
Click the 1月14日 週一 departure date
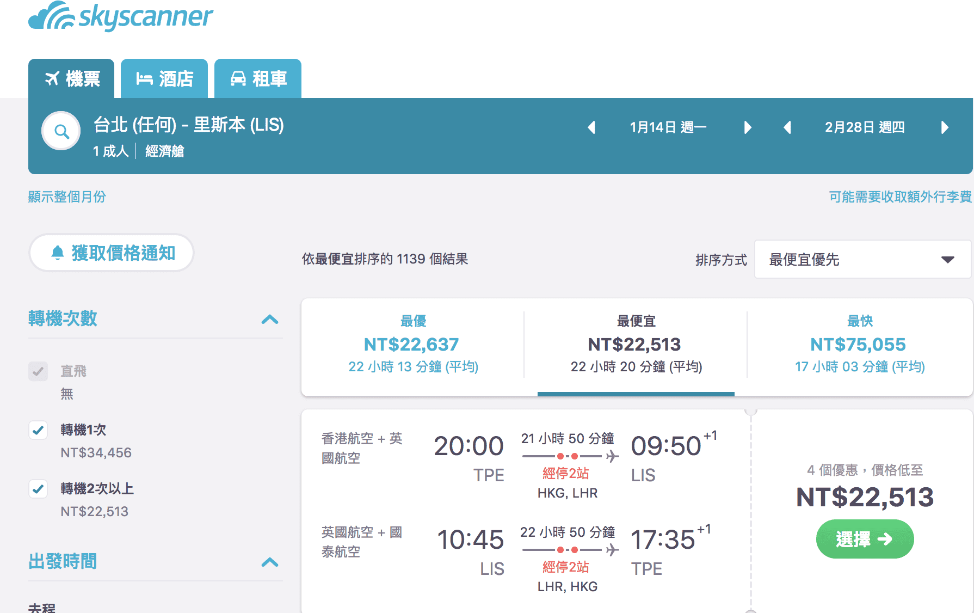click(668, 127)
